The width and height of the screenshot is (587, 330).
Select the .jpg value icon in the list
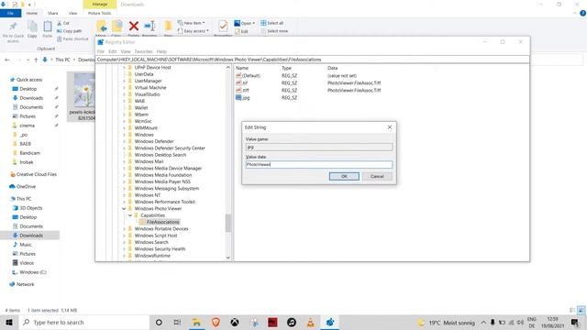pyautogui.click(x=238, y=98)
